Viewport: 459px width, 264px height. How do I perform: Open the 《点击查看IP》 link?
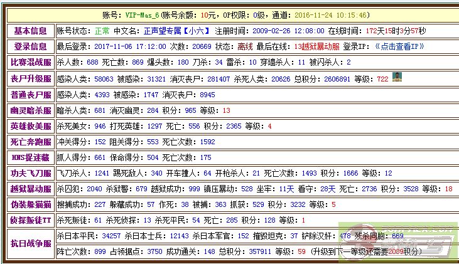click(399, 46)
